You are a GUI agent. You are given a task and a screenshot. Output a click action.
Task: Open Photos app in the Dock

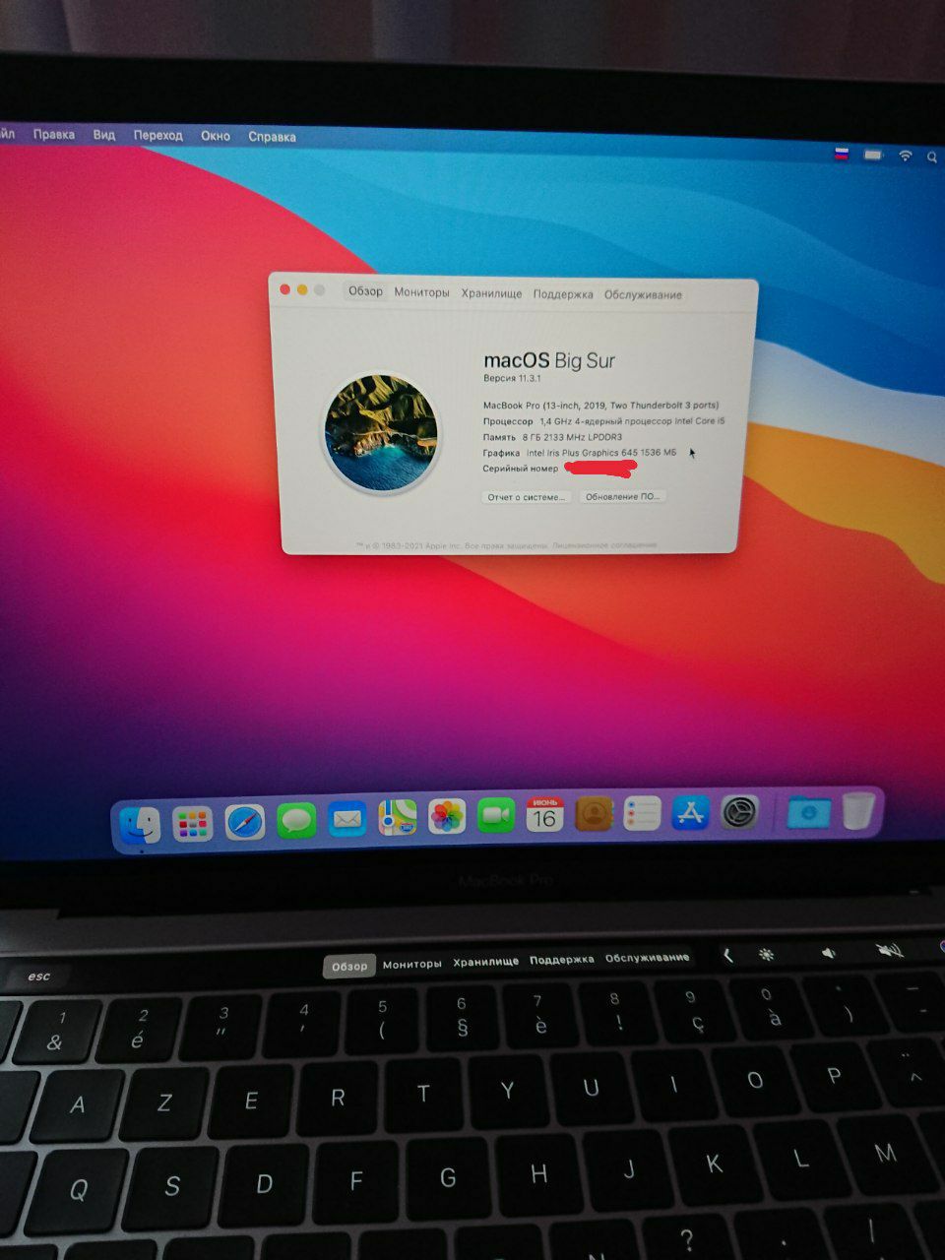[447, 816]
